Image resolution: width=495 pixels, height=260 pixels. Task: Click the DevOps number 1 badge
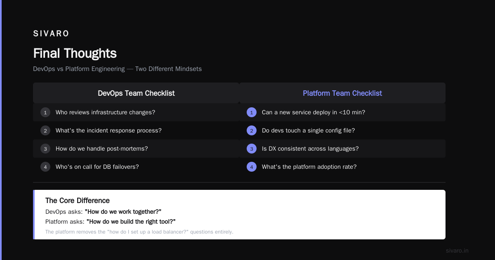pyautogui.click(x=45, y=112)
